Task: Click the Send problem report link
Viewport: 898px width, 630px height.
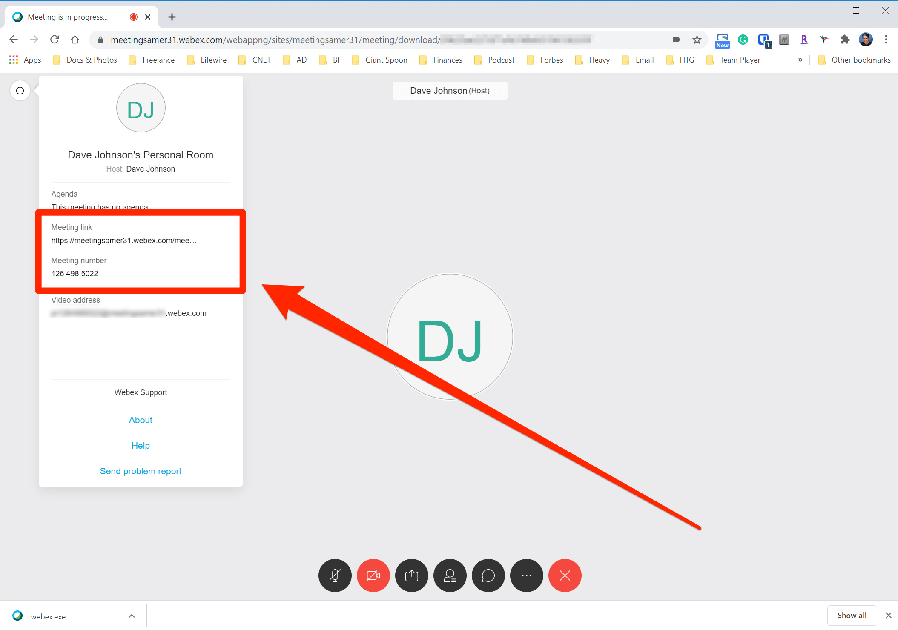Action: coord(141,471)
